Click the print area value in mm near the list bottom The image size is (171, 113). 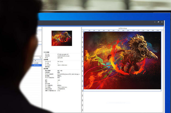point(62,87)
